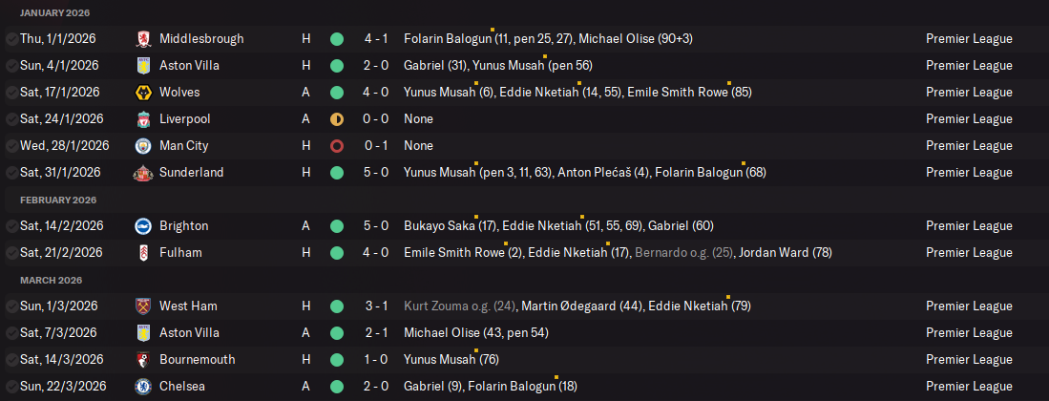1049x401 pixels.
Task: Click the Man City club badge
Action: click(x=143, y=146)
